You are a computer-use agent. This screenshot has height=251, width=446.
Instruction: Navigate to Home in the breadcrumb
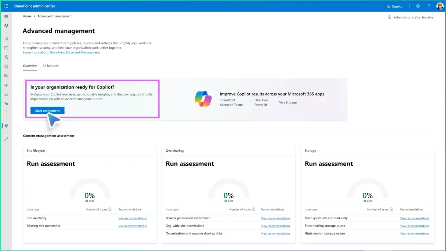[27, 16]
